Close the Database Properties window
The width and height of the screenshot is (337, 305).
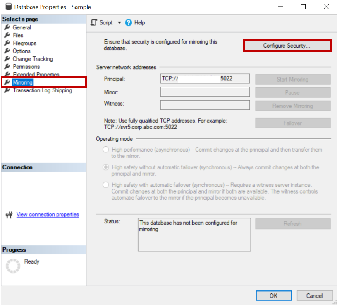[326, 7]
